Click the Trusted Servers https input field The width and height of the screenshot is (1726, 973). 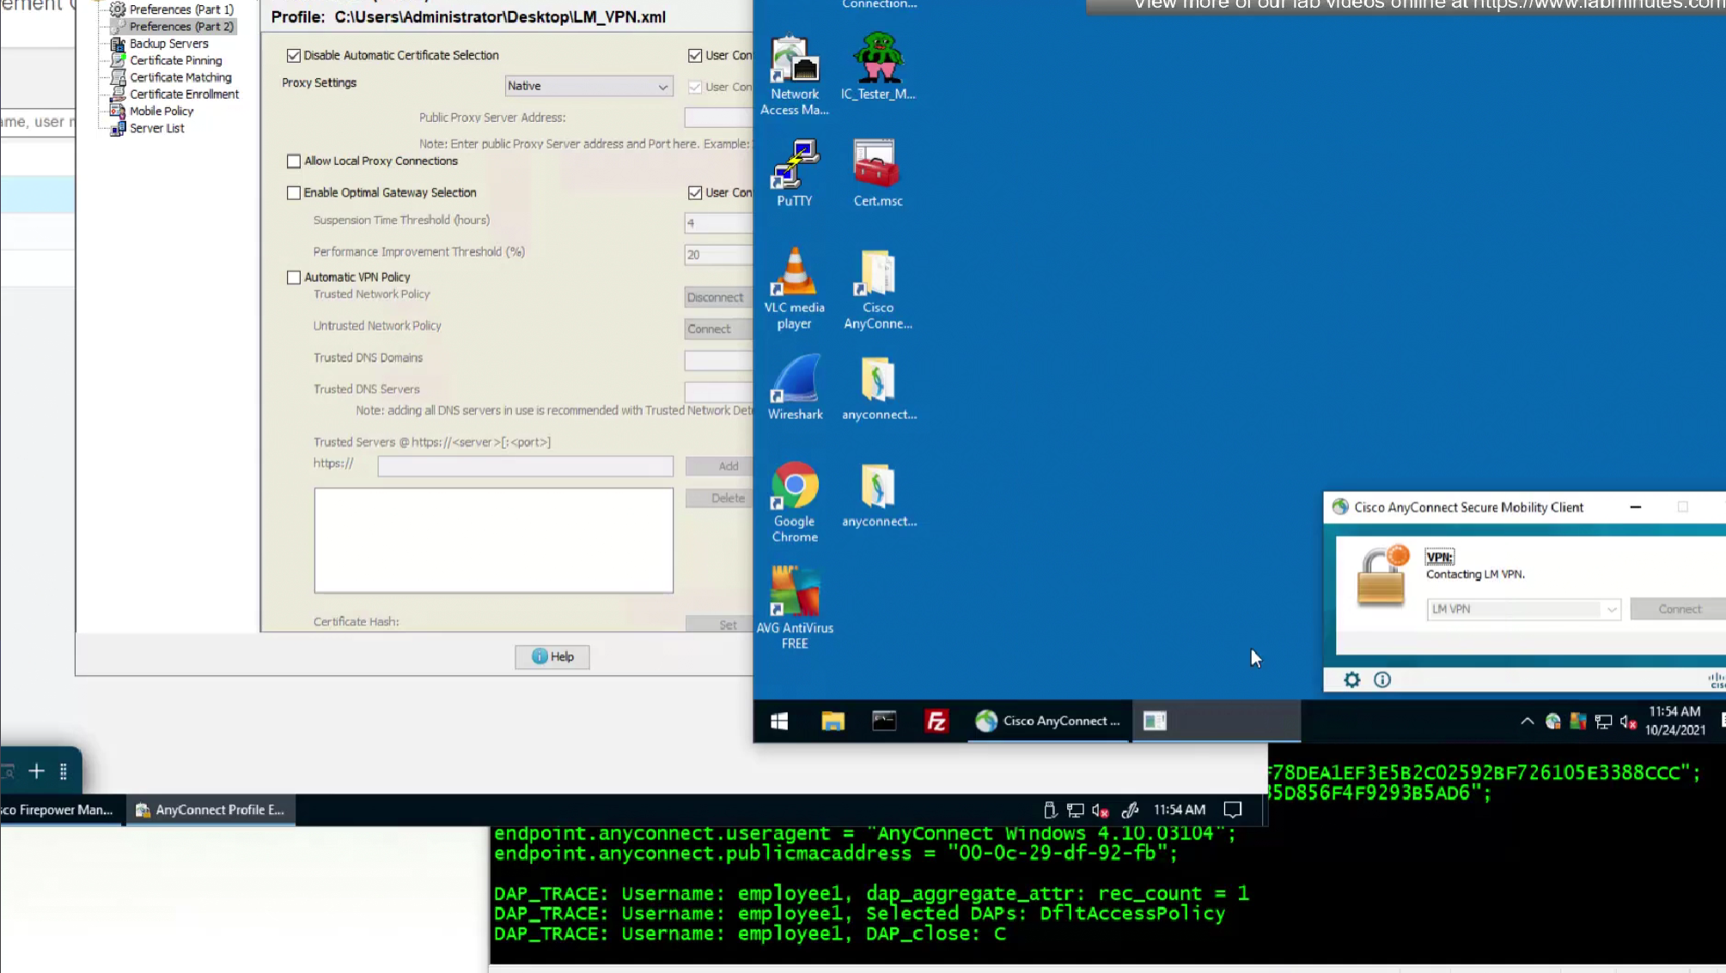point(525,466)
